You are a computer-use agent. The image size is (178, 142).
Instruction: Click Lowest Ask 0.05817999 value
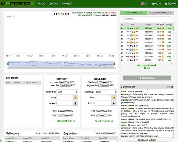click(65, 86)
